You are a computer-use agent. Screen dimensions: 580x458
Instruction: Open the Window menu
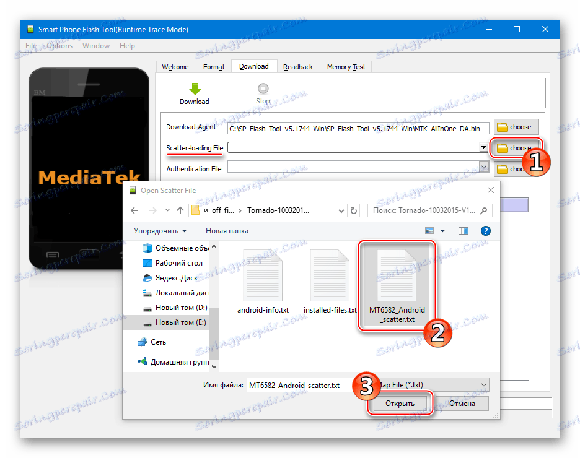[x=96, y=46]
